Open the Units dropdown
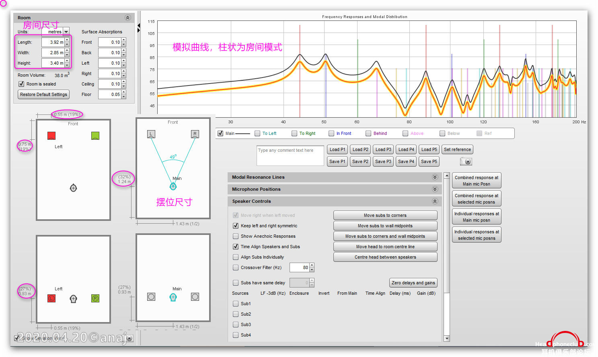Viewport: 598px width, 357px height. [x=66, y=32]
